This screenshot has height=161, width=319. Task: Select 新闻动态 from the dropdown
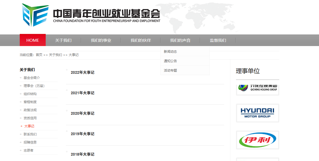pos(170,52)
